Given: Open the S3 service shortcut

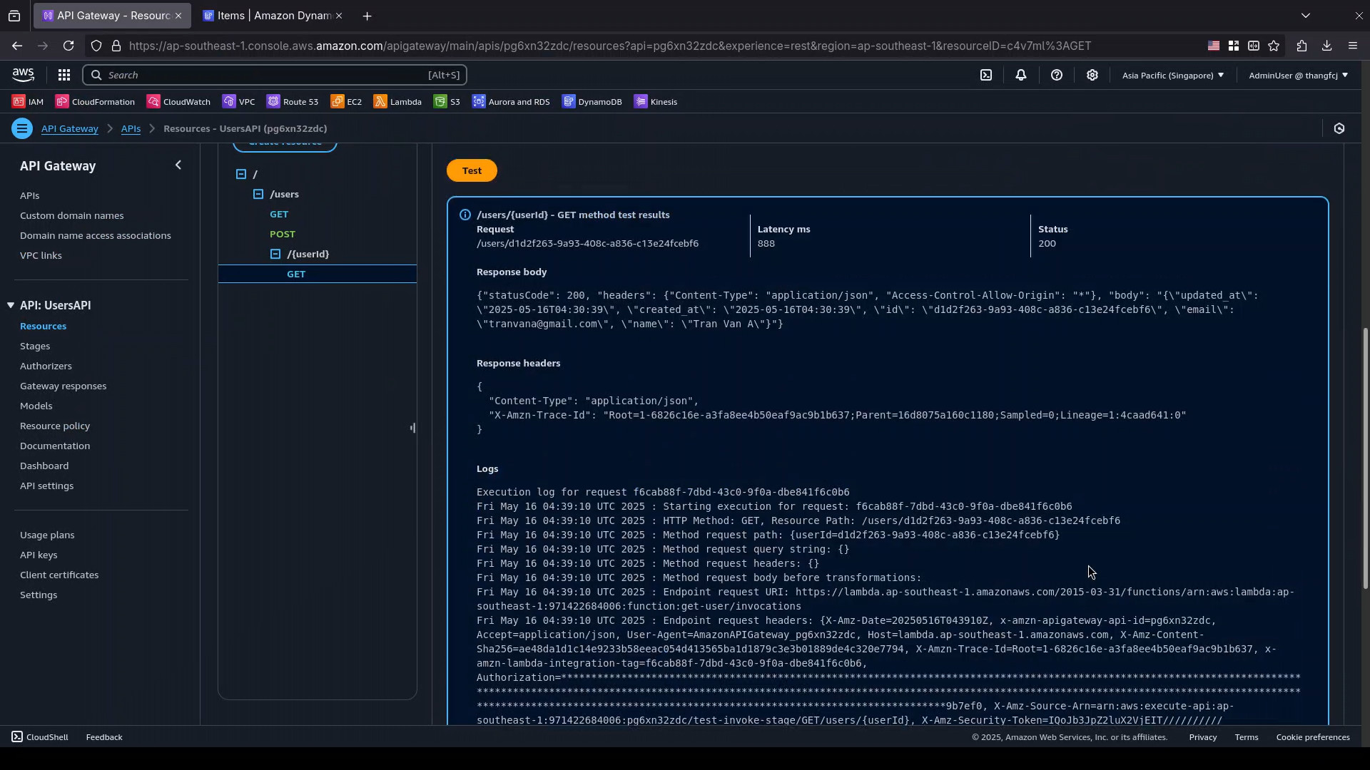Looking at the screenshot, I should (447, 102).
